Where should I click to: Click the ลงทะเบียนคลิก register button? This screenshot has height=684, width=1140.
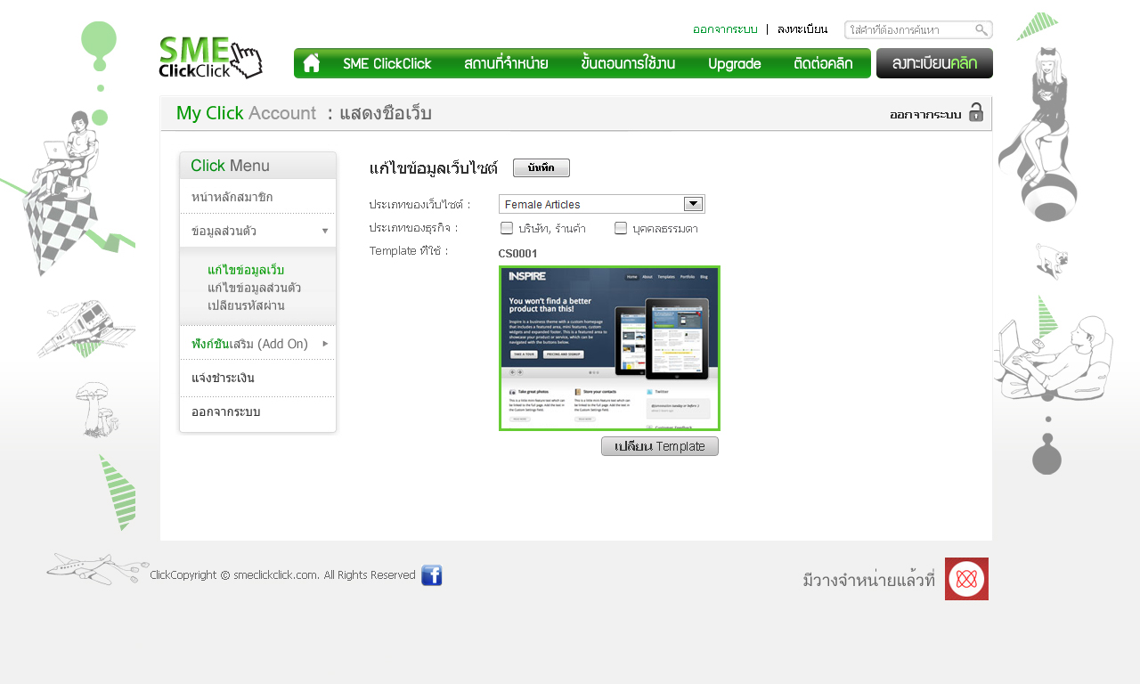934,63
